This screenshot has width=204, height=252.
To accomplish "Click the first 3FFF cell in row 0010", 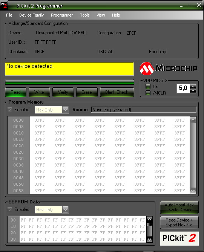I will (x=40, y=133).
